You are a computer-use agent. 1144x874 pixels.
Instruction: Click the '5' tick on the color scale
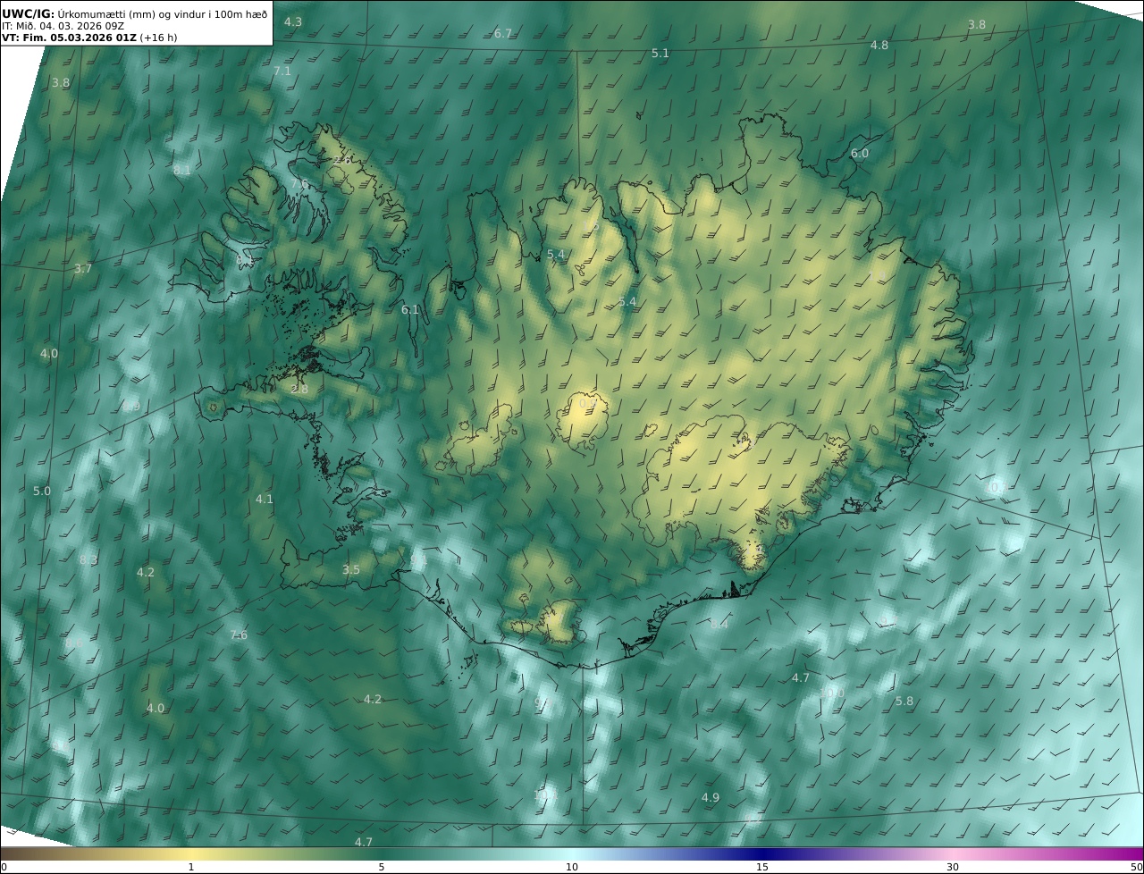[382, 867]
